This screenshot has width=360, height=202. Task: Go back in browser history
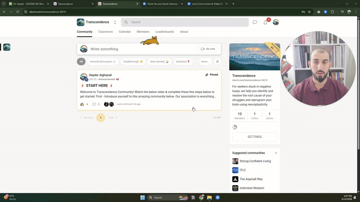coord(4,12)
